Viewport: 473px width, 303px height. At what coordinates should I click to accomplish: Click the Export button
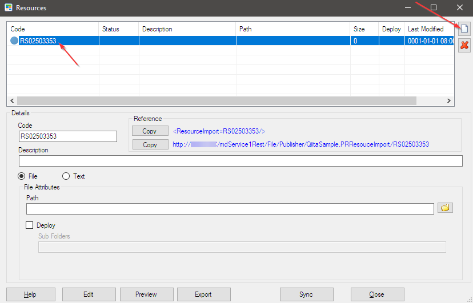coord(204,294)
